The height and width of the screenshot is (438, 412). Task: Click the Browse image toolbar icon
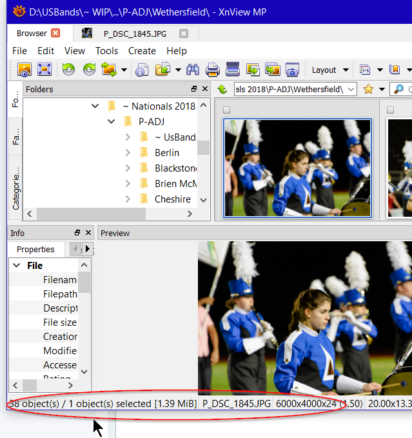[25, 70]
